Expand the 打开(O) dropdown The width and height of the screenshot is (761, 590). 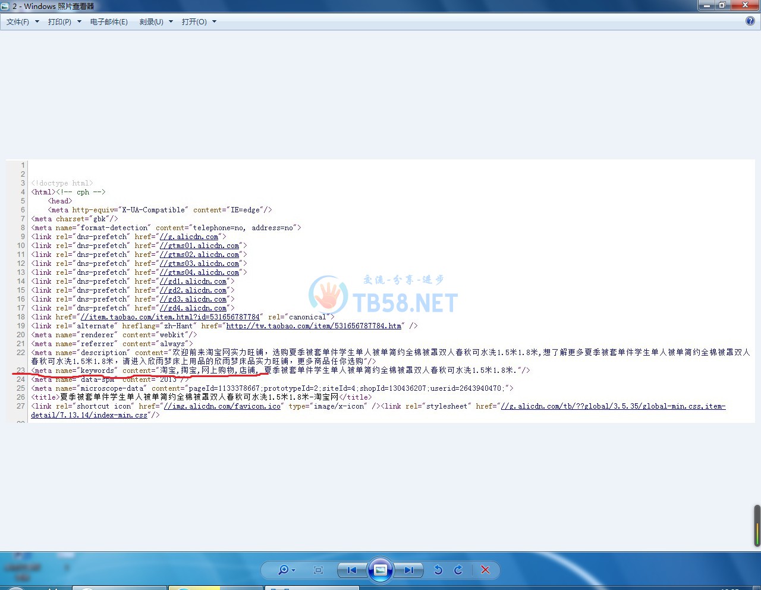click(199, 21)
